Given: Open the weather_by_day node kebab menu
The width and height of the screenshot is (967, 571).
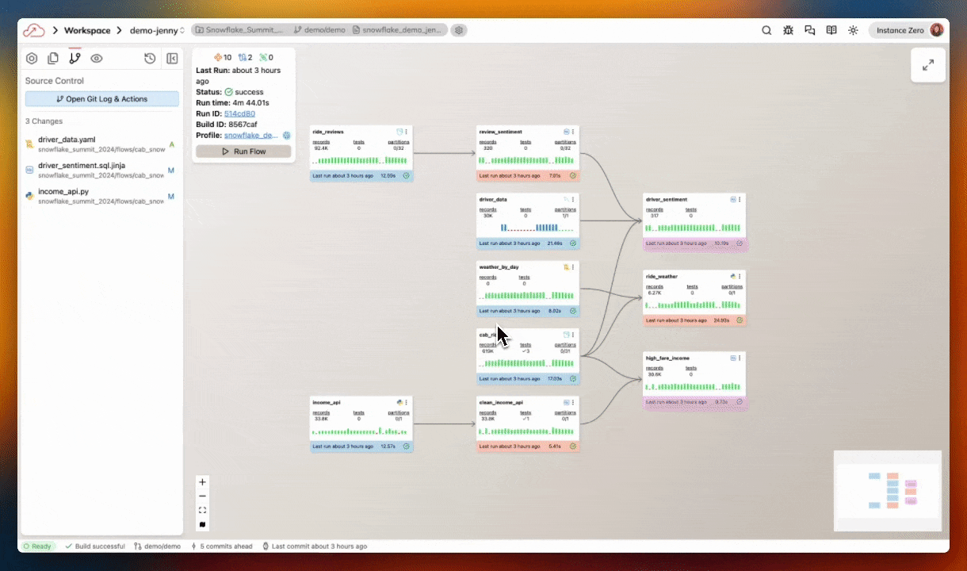Looking at the screenshot, I should pos(573,267).
